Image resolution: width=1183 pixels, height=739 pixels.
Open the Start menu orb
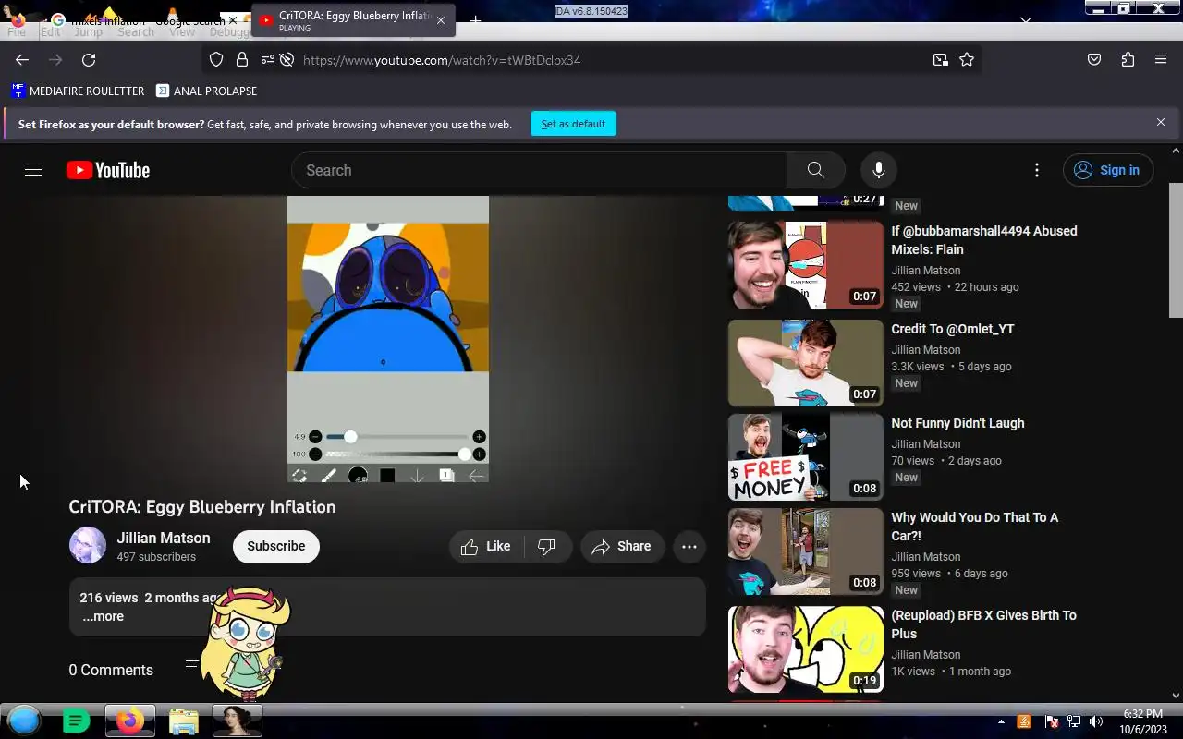coord(24,721)
